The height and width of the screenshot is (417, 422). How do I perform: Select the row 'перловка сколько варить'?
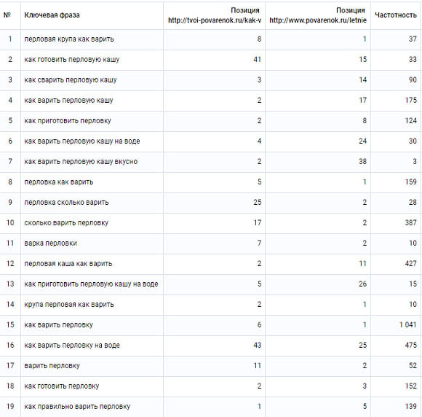pos(210,202)
